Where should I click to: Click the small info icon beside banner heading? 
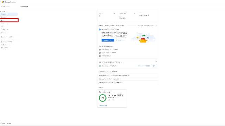tap(121, 62)
